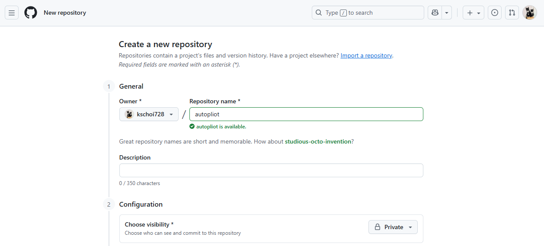Open the Issues icon in header
Image resolution: width=544 pixels, height=246 pixels.
point(495,13)
